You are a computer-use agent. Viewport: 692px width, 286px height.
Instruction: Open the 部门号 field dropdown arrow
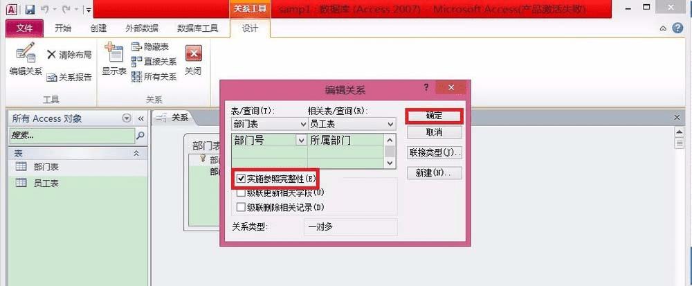tap(302, 141)
